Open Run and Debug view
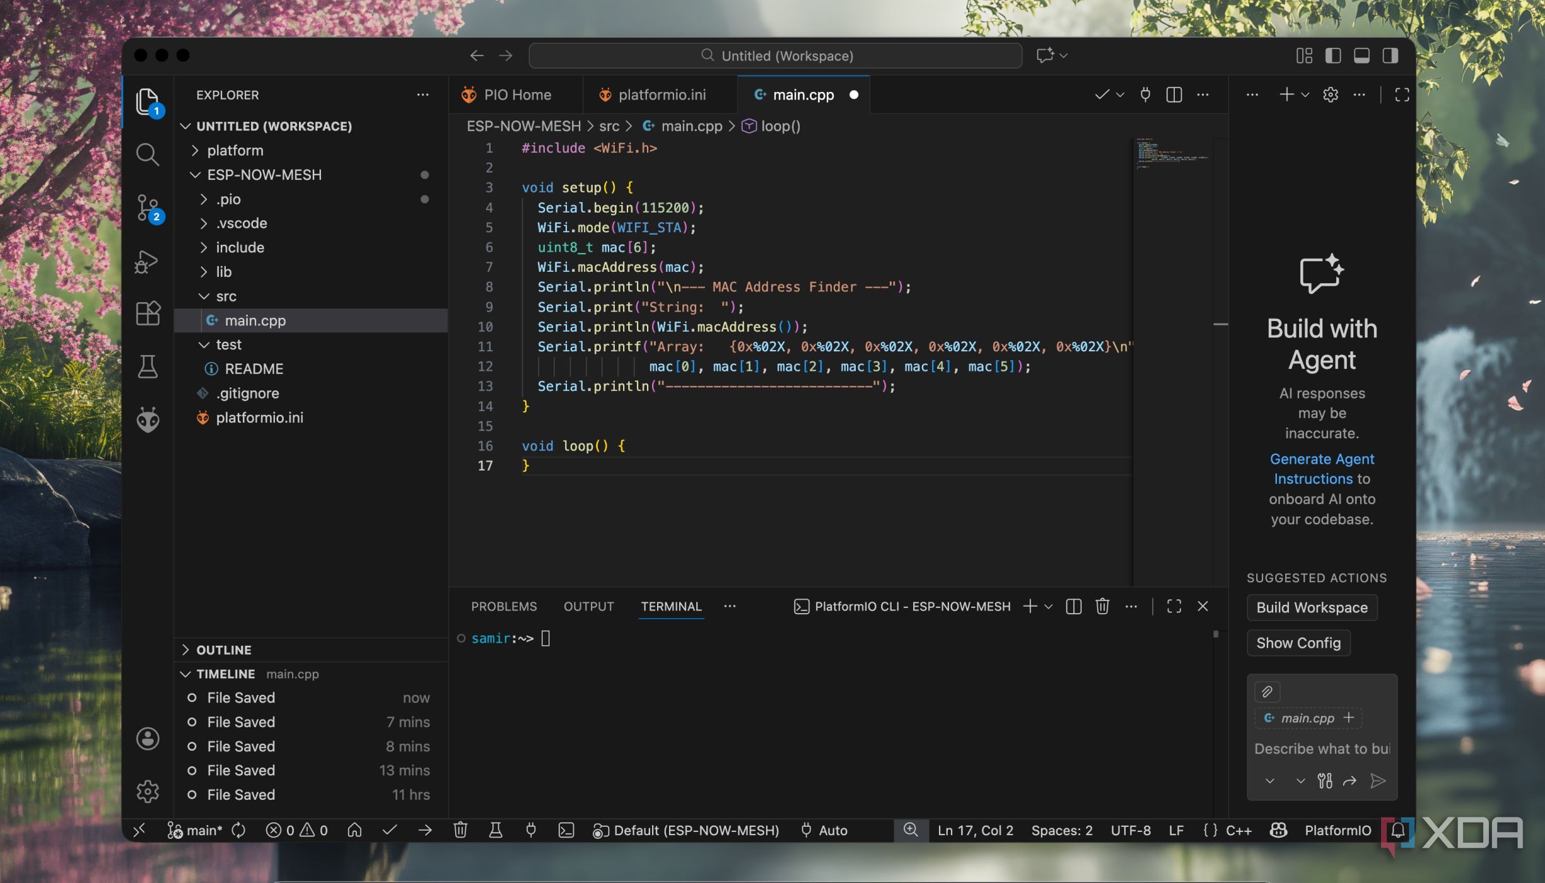 pyautogui.click(x=146, y=261)
